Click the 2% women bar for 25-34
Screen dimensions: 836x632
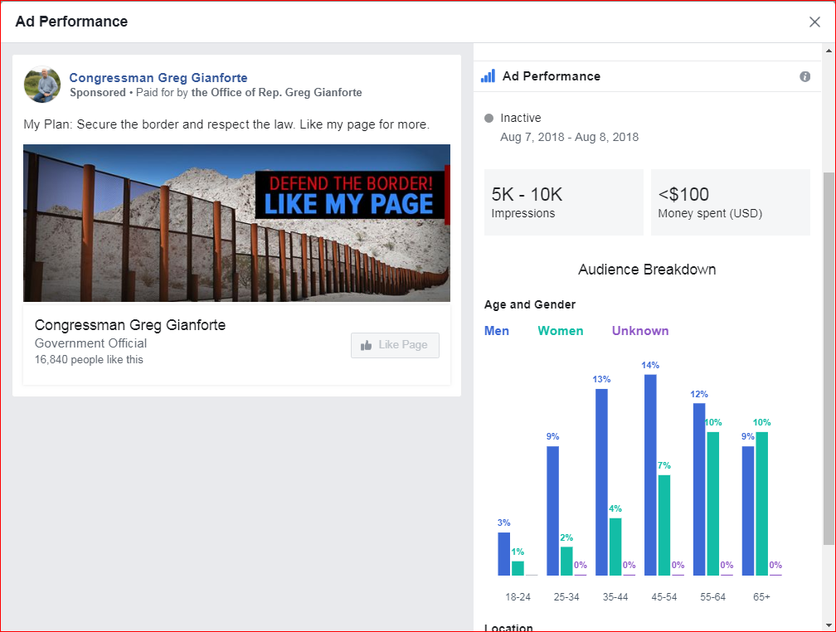566,561
